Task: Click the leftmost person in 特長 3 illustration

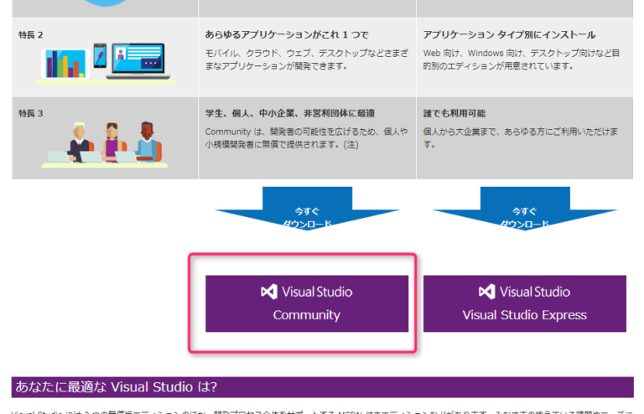Action: pyautogui.click(x=80, y=142)
